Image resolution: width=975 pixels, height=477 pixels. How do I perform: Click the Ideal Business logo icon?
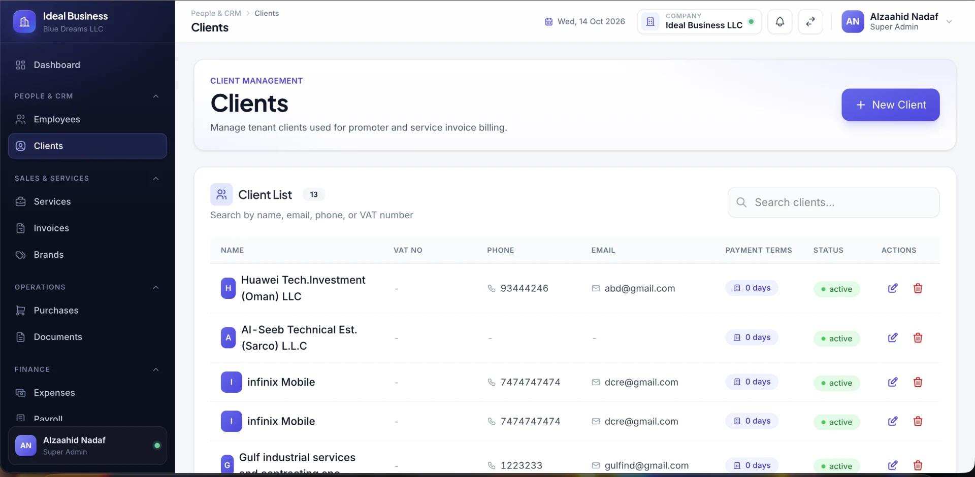24,22
